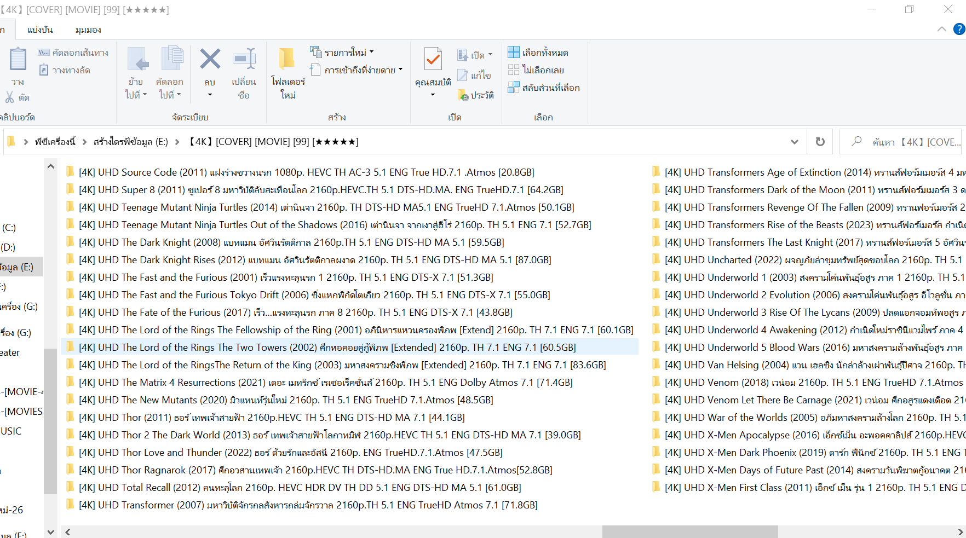This screenshot has height=538, width=966.
Task: Open Properties checkmark icon
Action: [x=433, y=59]
